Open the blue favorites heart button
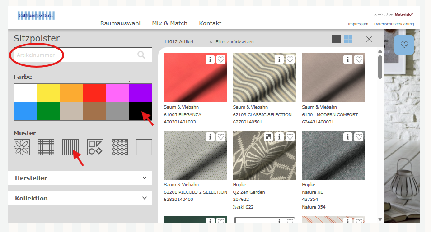The width and height of the screenshot is (431, 232). (404, 45)
